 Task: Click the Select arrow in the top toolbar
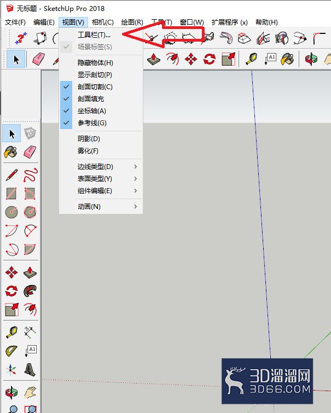(16, 59)
